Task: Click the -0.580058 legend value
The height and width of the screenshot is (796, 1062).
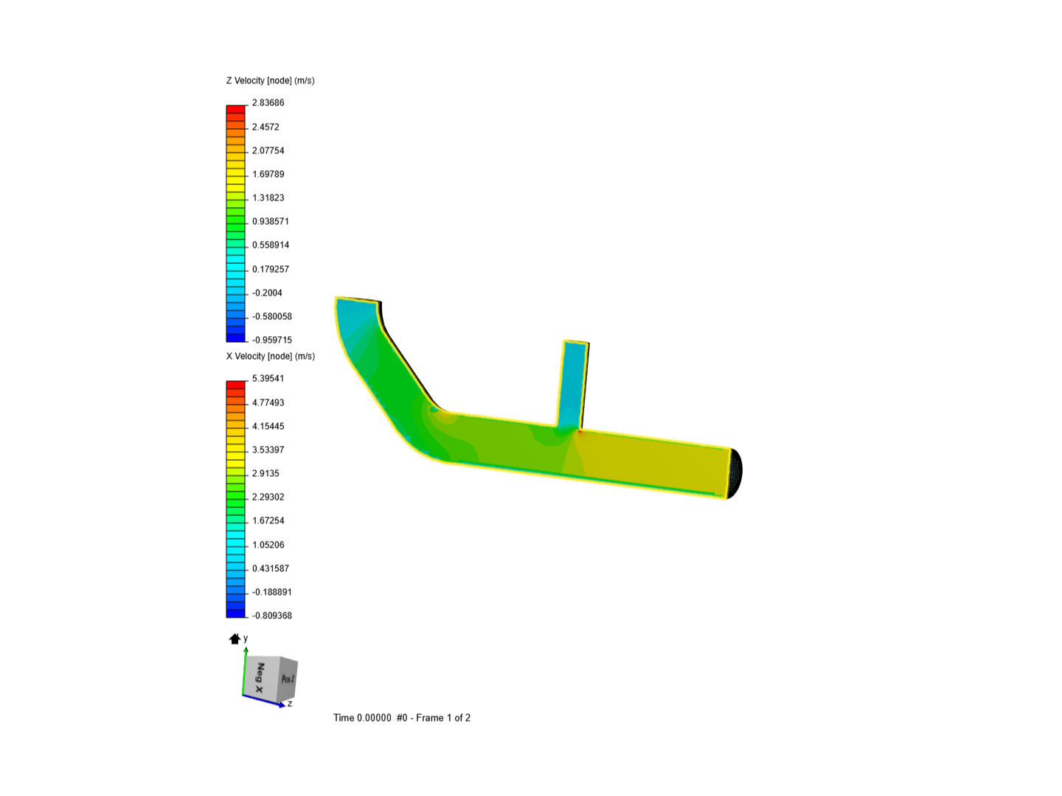Action: pyautogui.click(x=272, y=316)
